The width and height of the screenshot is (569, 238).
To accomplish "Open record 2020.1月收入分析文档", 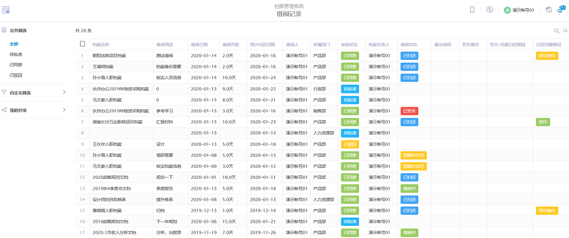I will [115, 233].
